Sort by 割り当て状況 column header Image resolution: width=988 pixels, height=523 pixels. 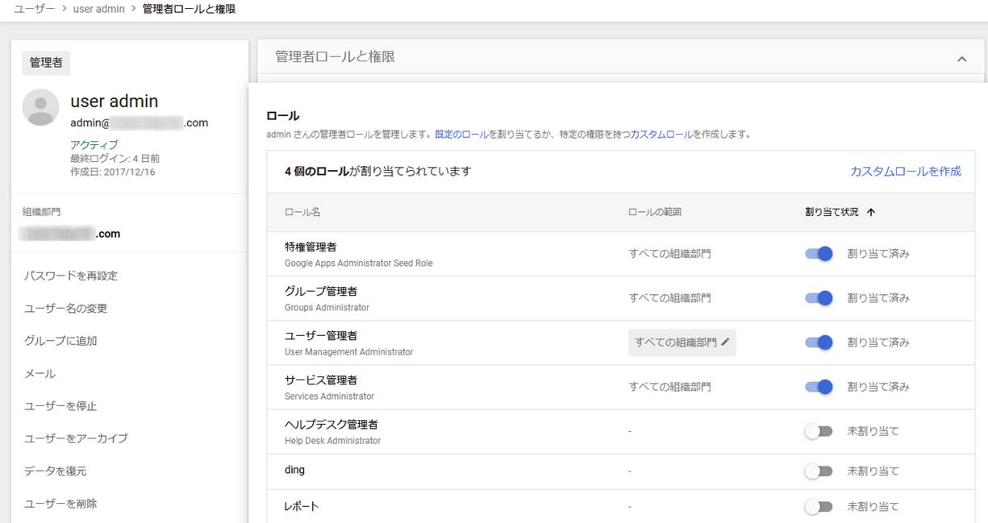pos(832,213)
